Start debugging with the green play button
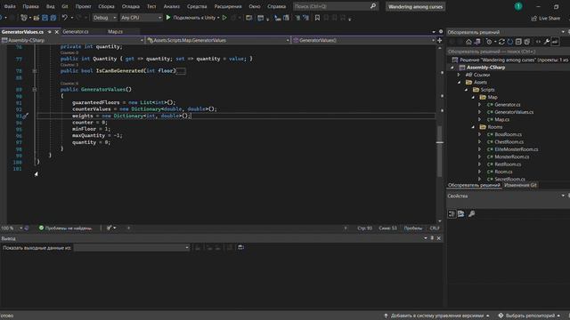This screenshot has height=320, width=570. 168,18
